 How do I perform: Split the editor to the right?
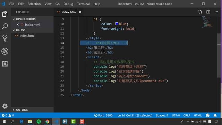point(208,12)
